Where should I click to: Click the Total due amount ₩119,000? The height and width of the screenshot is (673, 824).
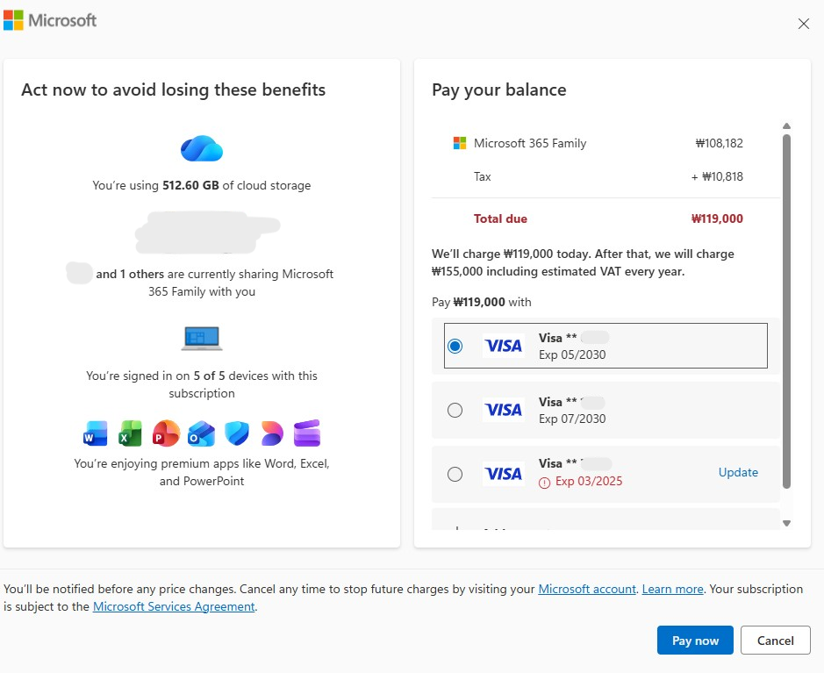tap(717, 218)
